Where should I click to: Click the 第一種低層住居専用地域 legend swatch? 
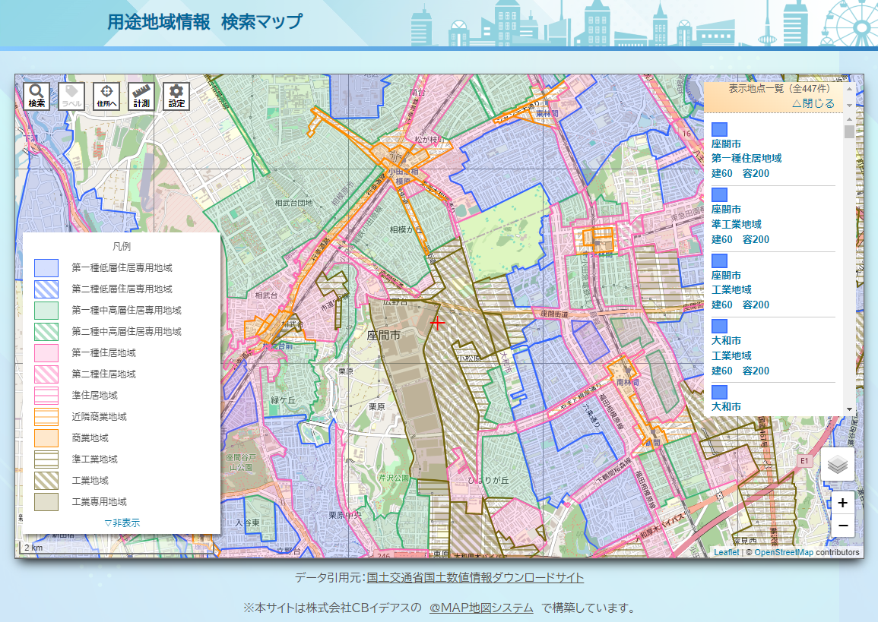coord(46,268)
